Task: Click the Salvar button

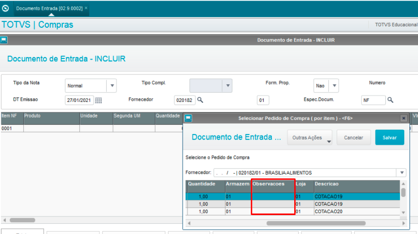Action: (x=389, y=137)
